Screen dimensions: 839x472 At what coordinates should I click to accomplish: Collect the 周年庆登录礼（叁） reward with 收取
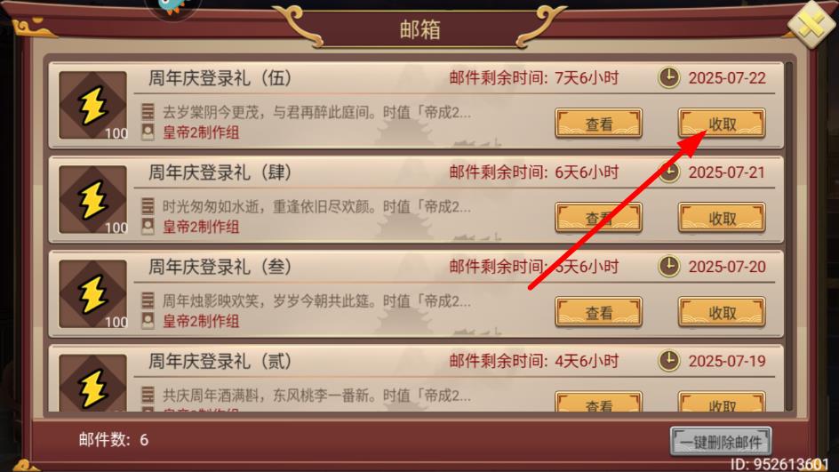click(x=722, y=312)
